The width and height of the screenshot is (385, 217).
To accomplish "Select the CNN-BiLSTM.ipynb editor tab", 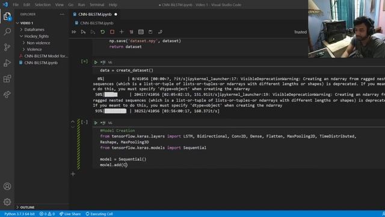I will coord(95,14).
